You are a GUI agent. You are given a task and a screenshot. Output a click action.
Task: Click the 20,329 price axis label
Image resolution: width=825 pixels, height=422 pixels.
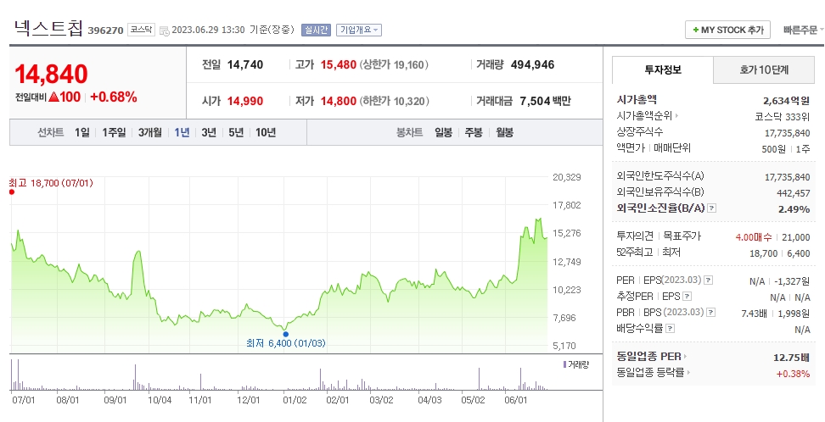tap(567, 177)
